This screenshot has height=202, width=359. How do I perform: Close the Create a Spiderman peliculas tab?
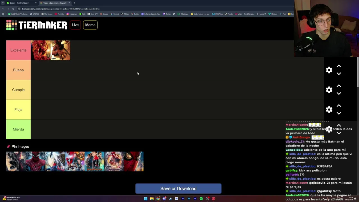point(69,3)
